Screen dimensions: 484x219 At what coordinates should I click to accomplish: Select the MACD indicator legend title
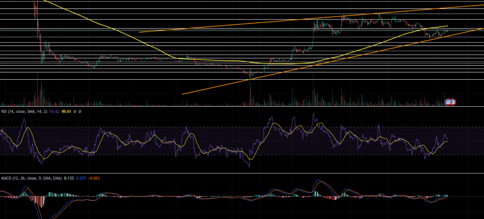(31, 178)
